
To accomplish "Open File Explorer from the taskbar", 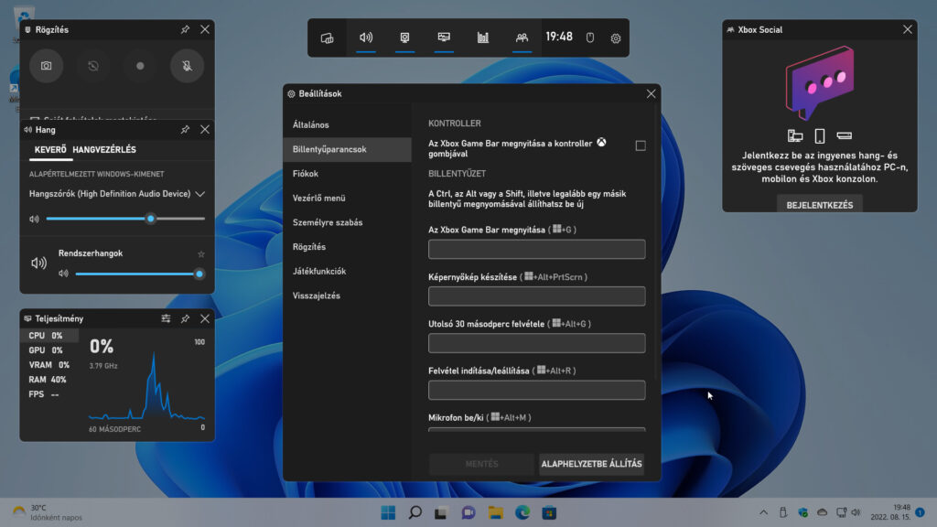I will [495, 512].
